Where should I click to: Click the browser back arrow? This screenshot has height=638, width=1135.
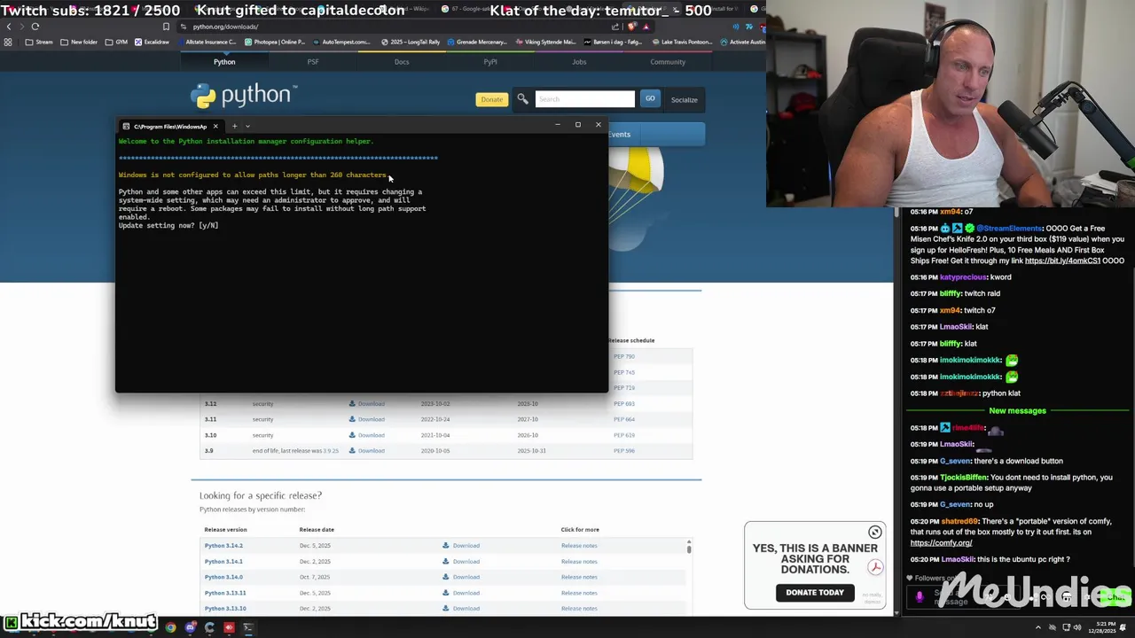[x=9, y=27]
